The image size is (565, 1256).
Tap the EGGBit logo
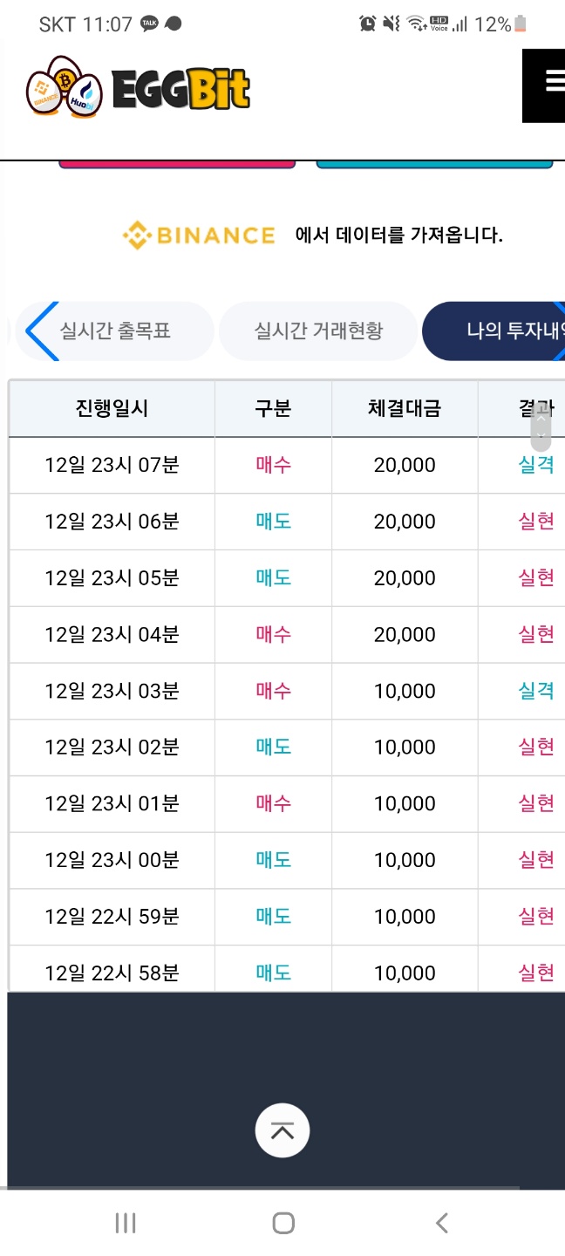pos(138,86)
